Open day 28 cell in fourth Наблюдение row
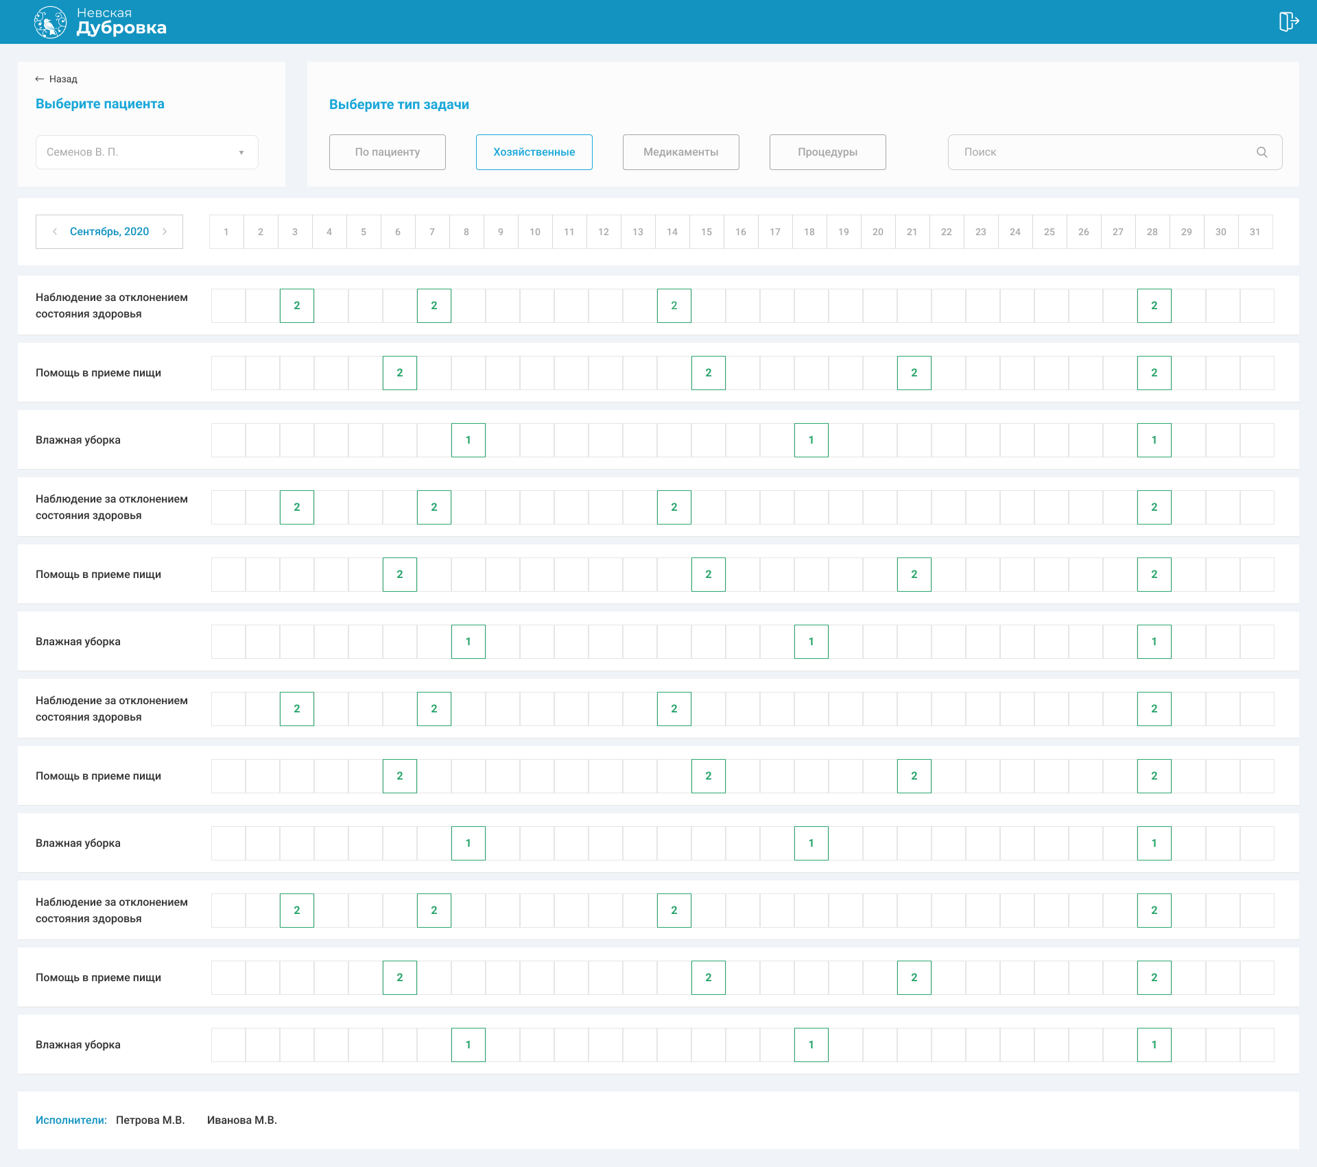Viewport: 1317px width, 1167px height. [x=1154, y=911]
